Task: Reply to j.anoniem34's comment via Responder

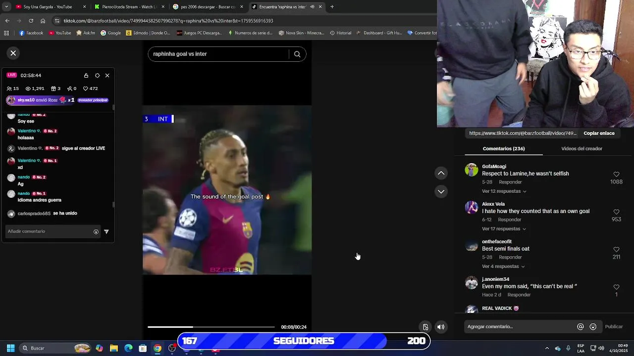Action: point(519,295)
